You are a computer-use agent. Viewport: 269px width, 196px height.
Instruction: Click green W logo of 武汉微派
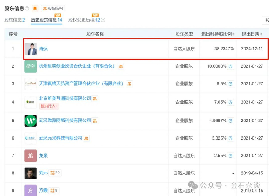click(x=30, y=121)
